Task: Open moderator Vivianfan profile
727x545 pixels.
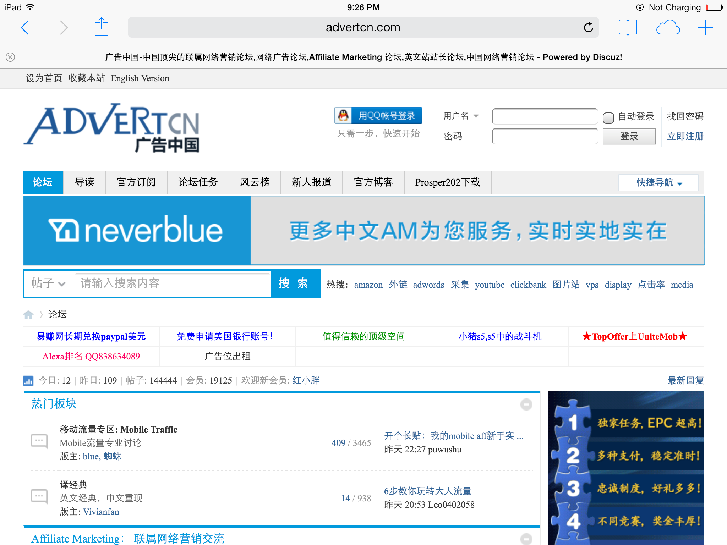Action: [x=101, y=512]
